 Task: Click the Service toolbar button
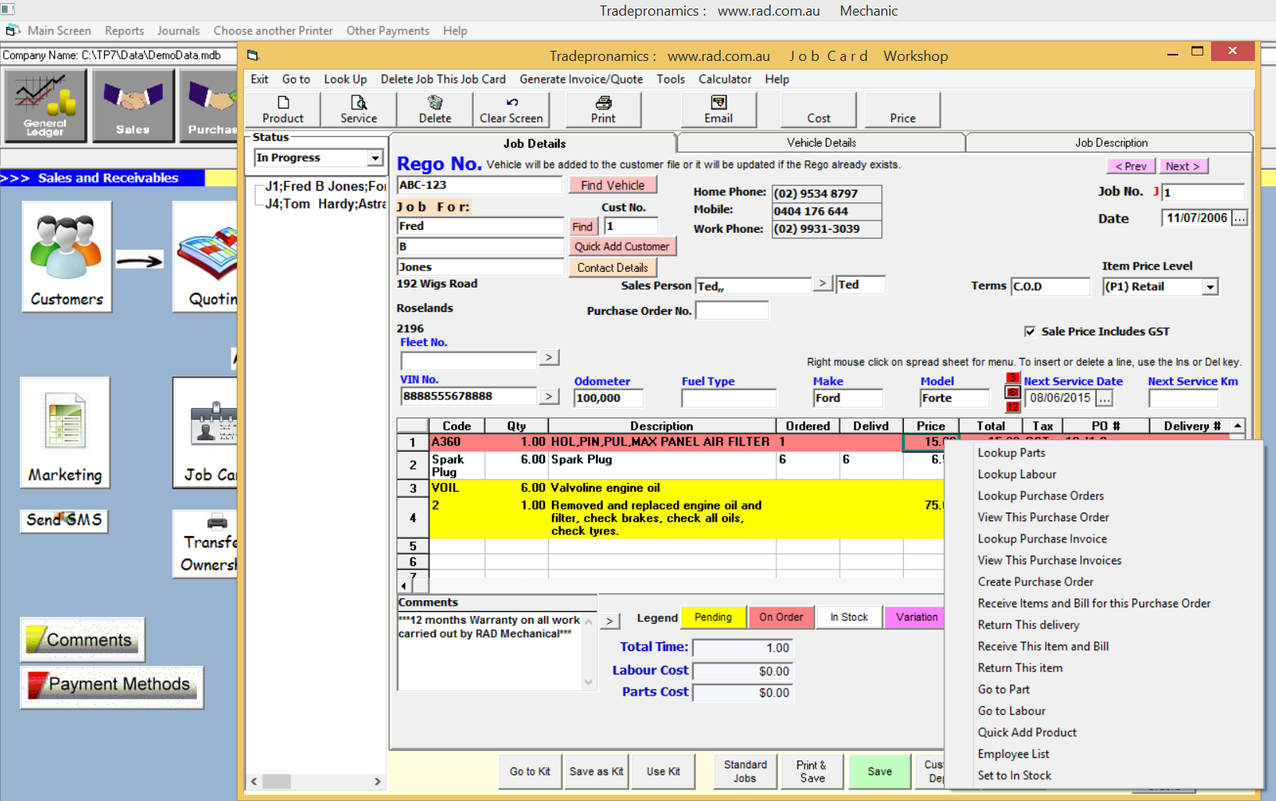click(359, 109)
